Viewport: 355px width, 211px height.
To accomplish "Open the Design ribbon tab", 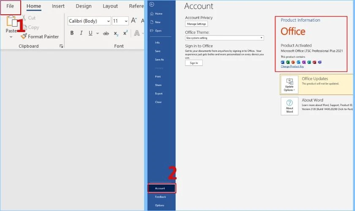I will (x=84, y=6).
